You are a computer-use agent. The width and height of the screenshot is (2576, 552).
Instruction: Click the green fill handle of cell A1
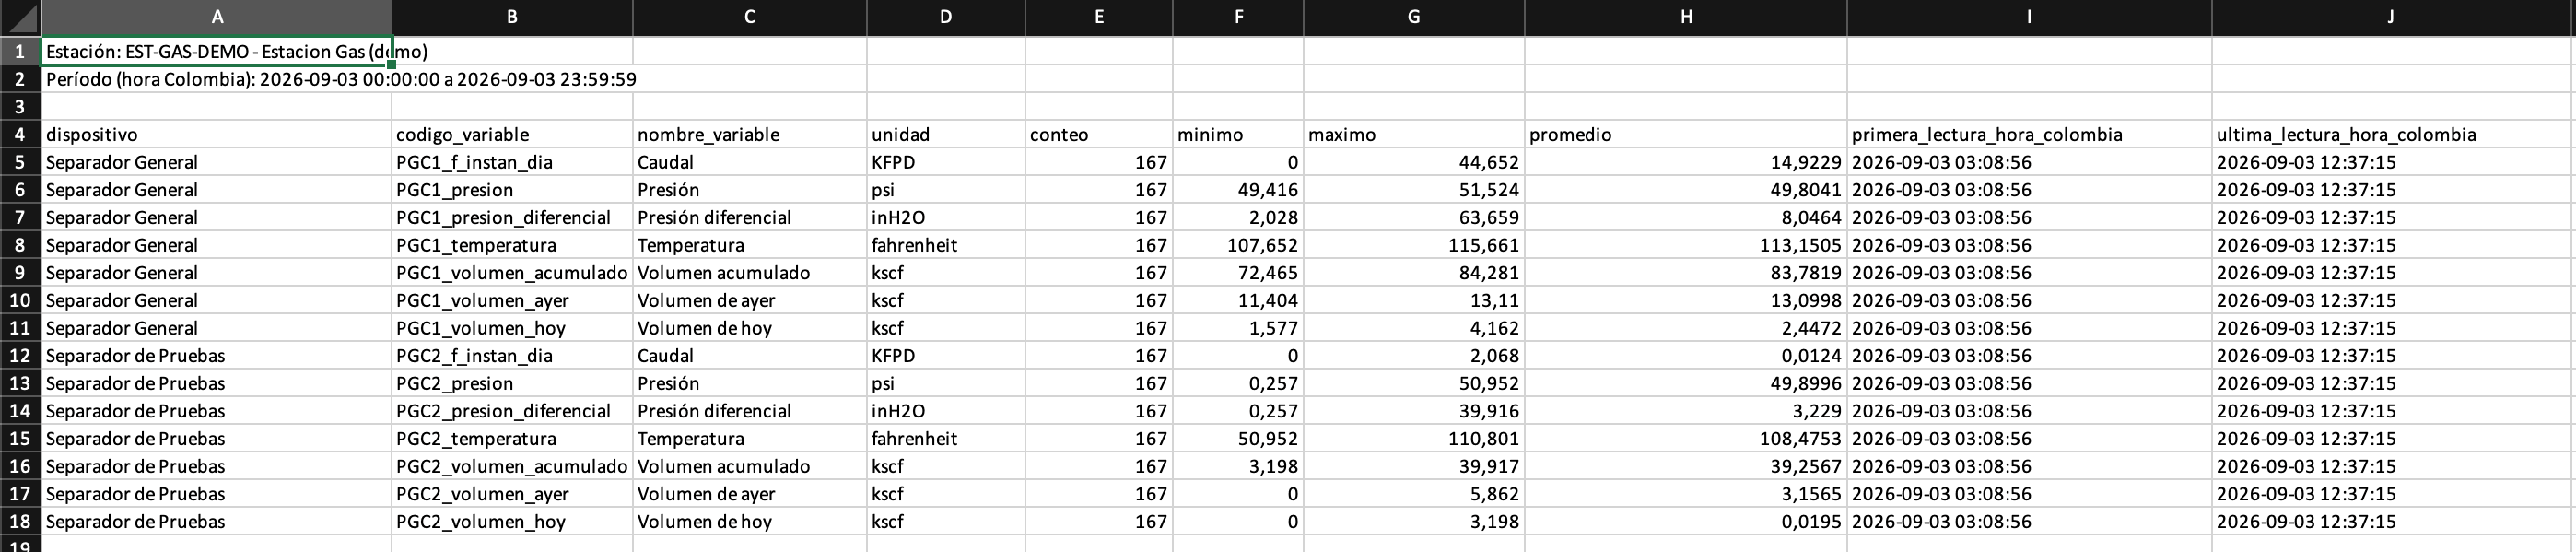(392, 65)
